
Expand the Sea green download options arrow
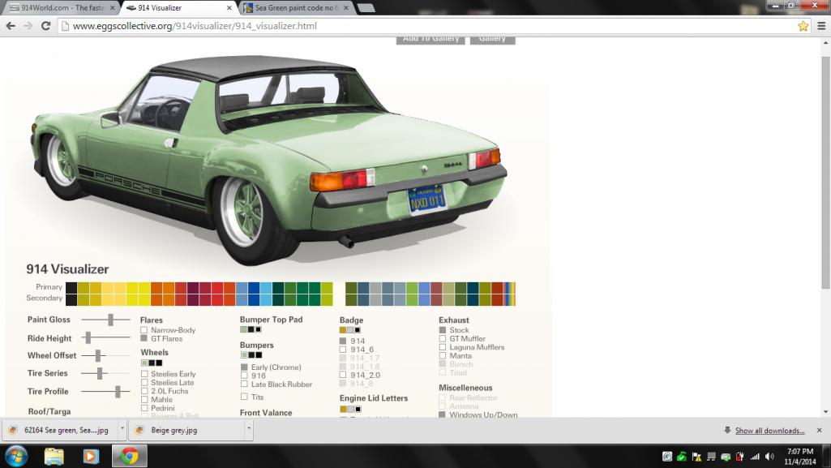click(x=122, y=428)
